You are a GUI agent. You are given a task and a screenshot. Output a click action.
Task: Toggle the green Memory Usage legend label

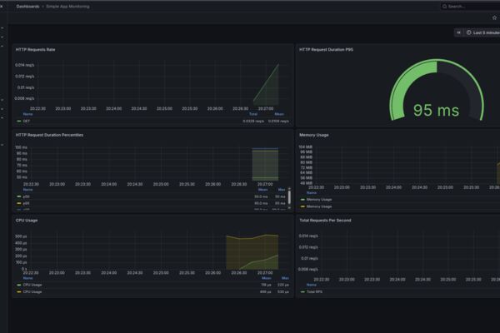point(319,200)
